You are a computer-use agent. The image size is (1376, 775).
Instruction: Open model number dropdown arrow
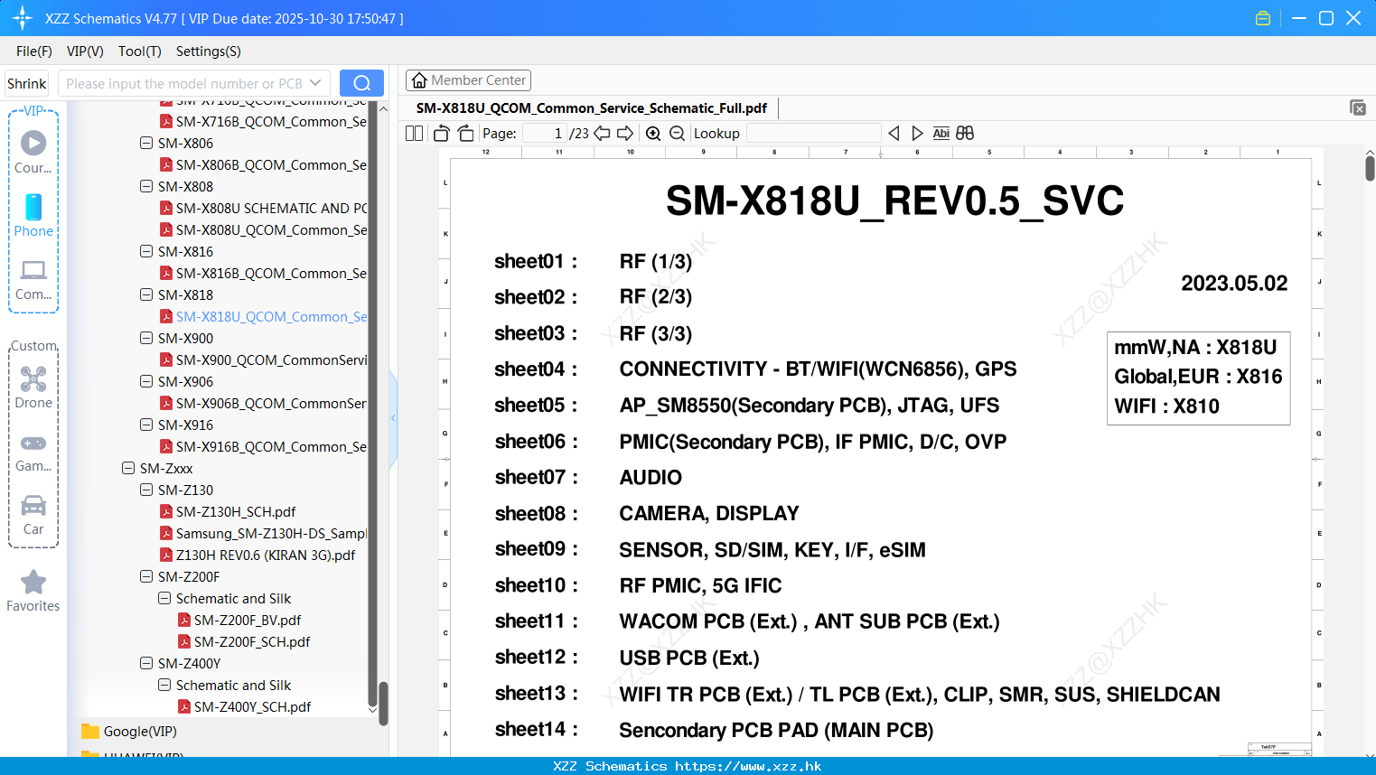tap(315, 83)
